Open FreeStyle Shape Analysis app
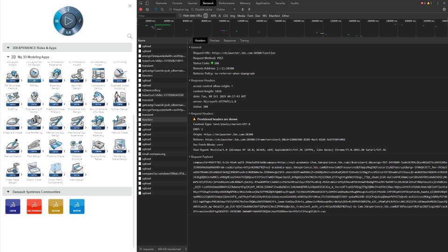 tap(56, 99)
